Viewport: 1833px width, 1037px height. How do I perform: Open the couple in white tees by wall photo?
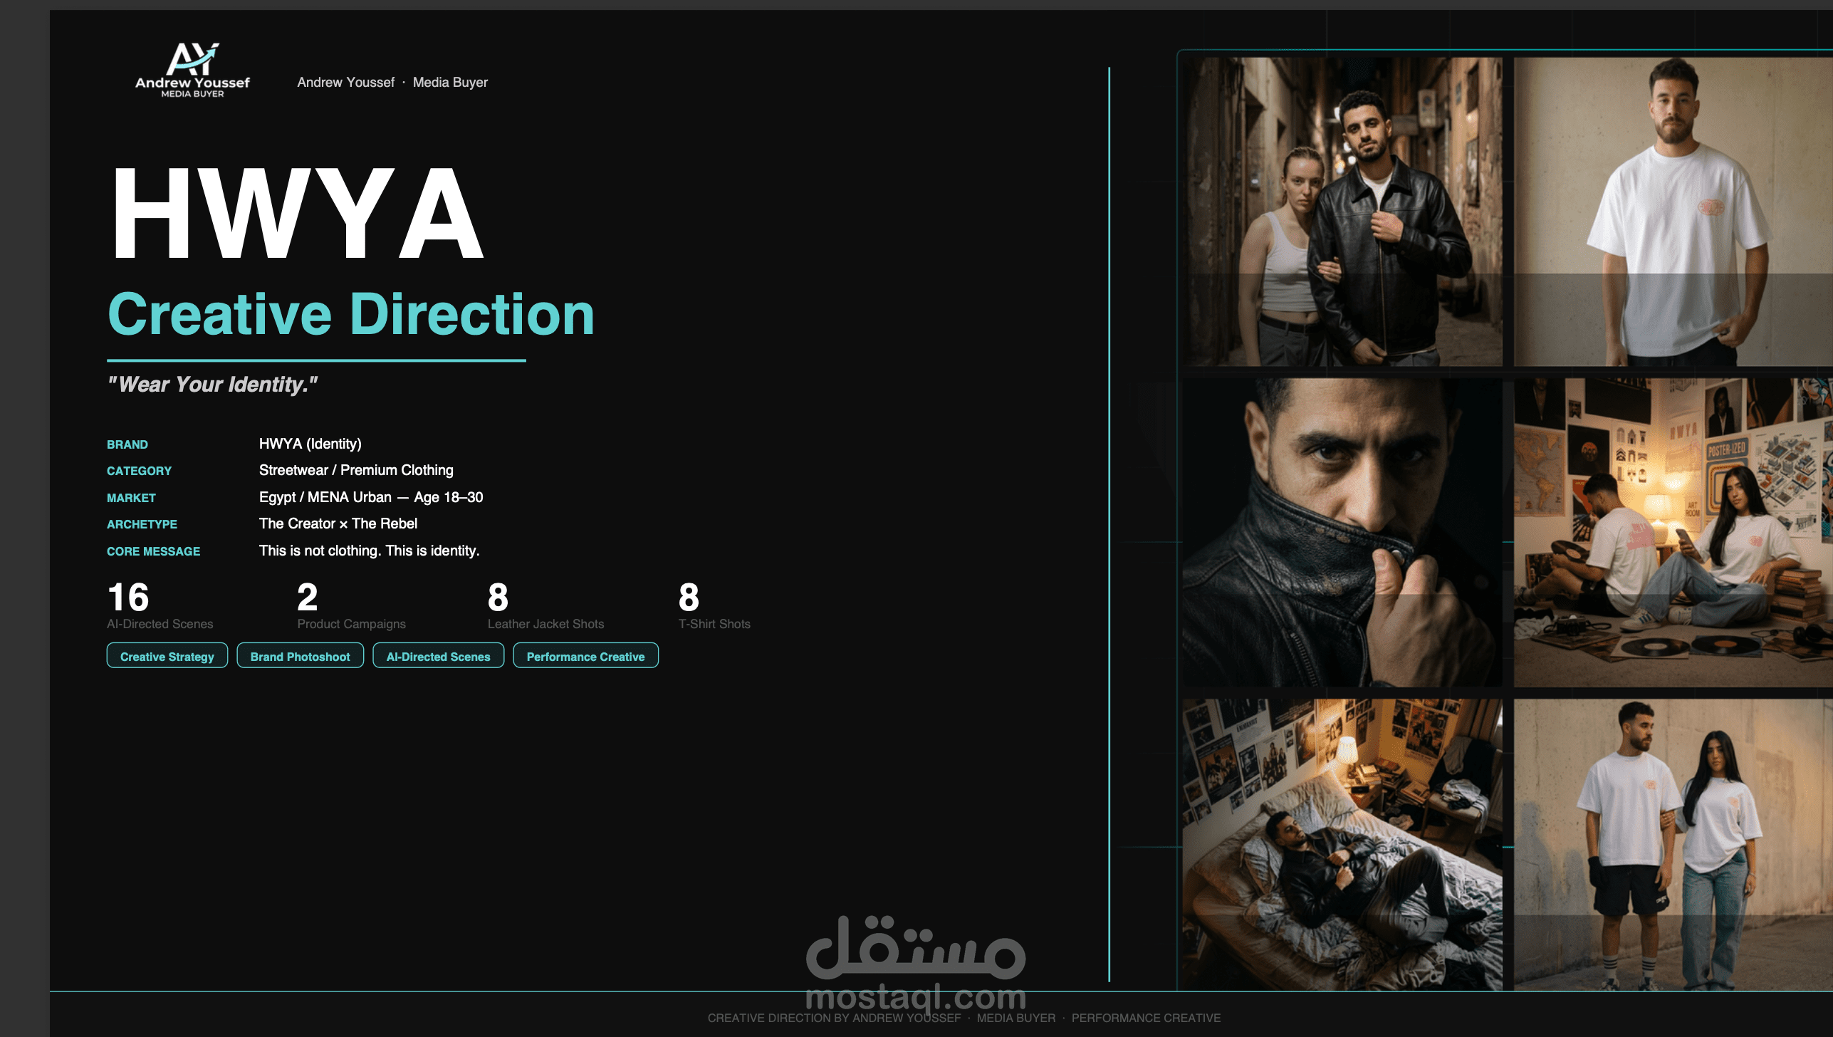[x=1673, y=844]
